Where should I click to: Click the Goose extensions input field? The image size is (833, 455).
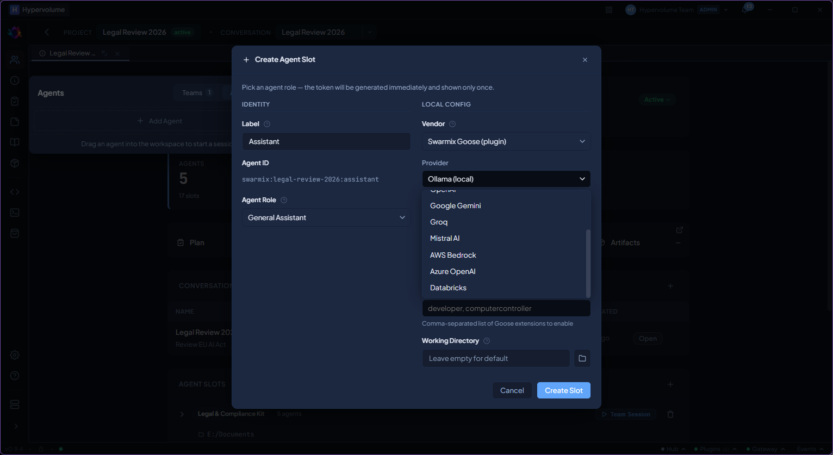(506, 308)
